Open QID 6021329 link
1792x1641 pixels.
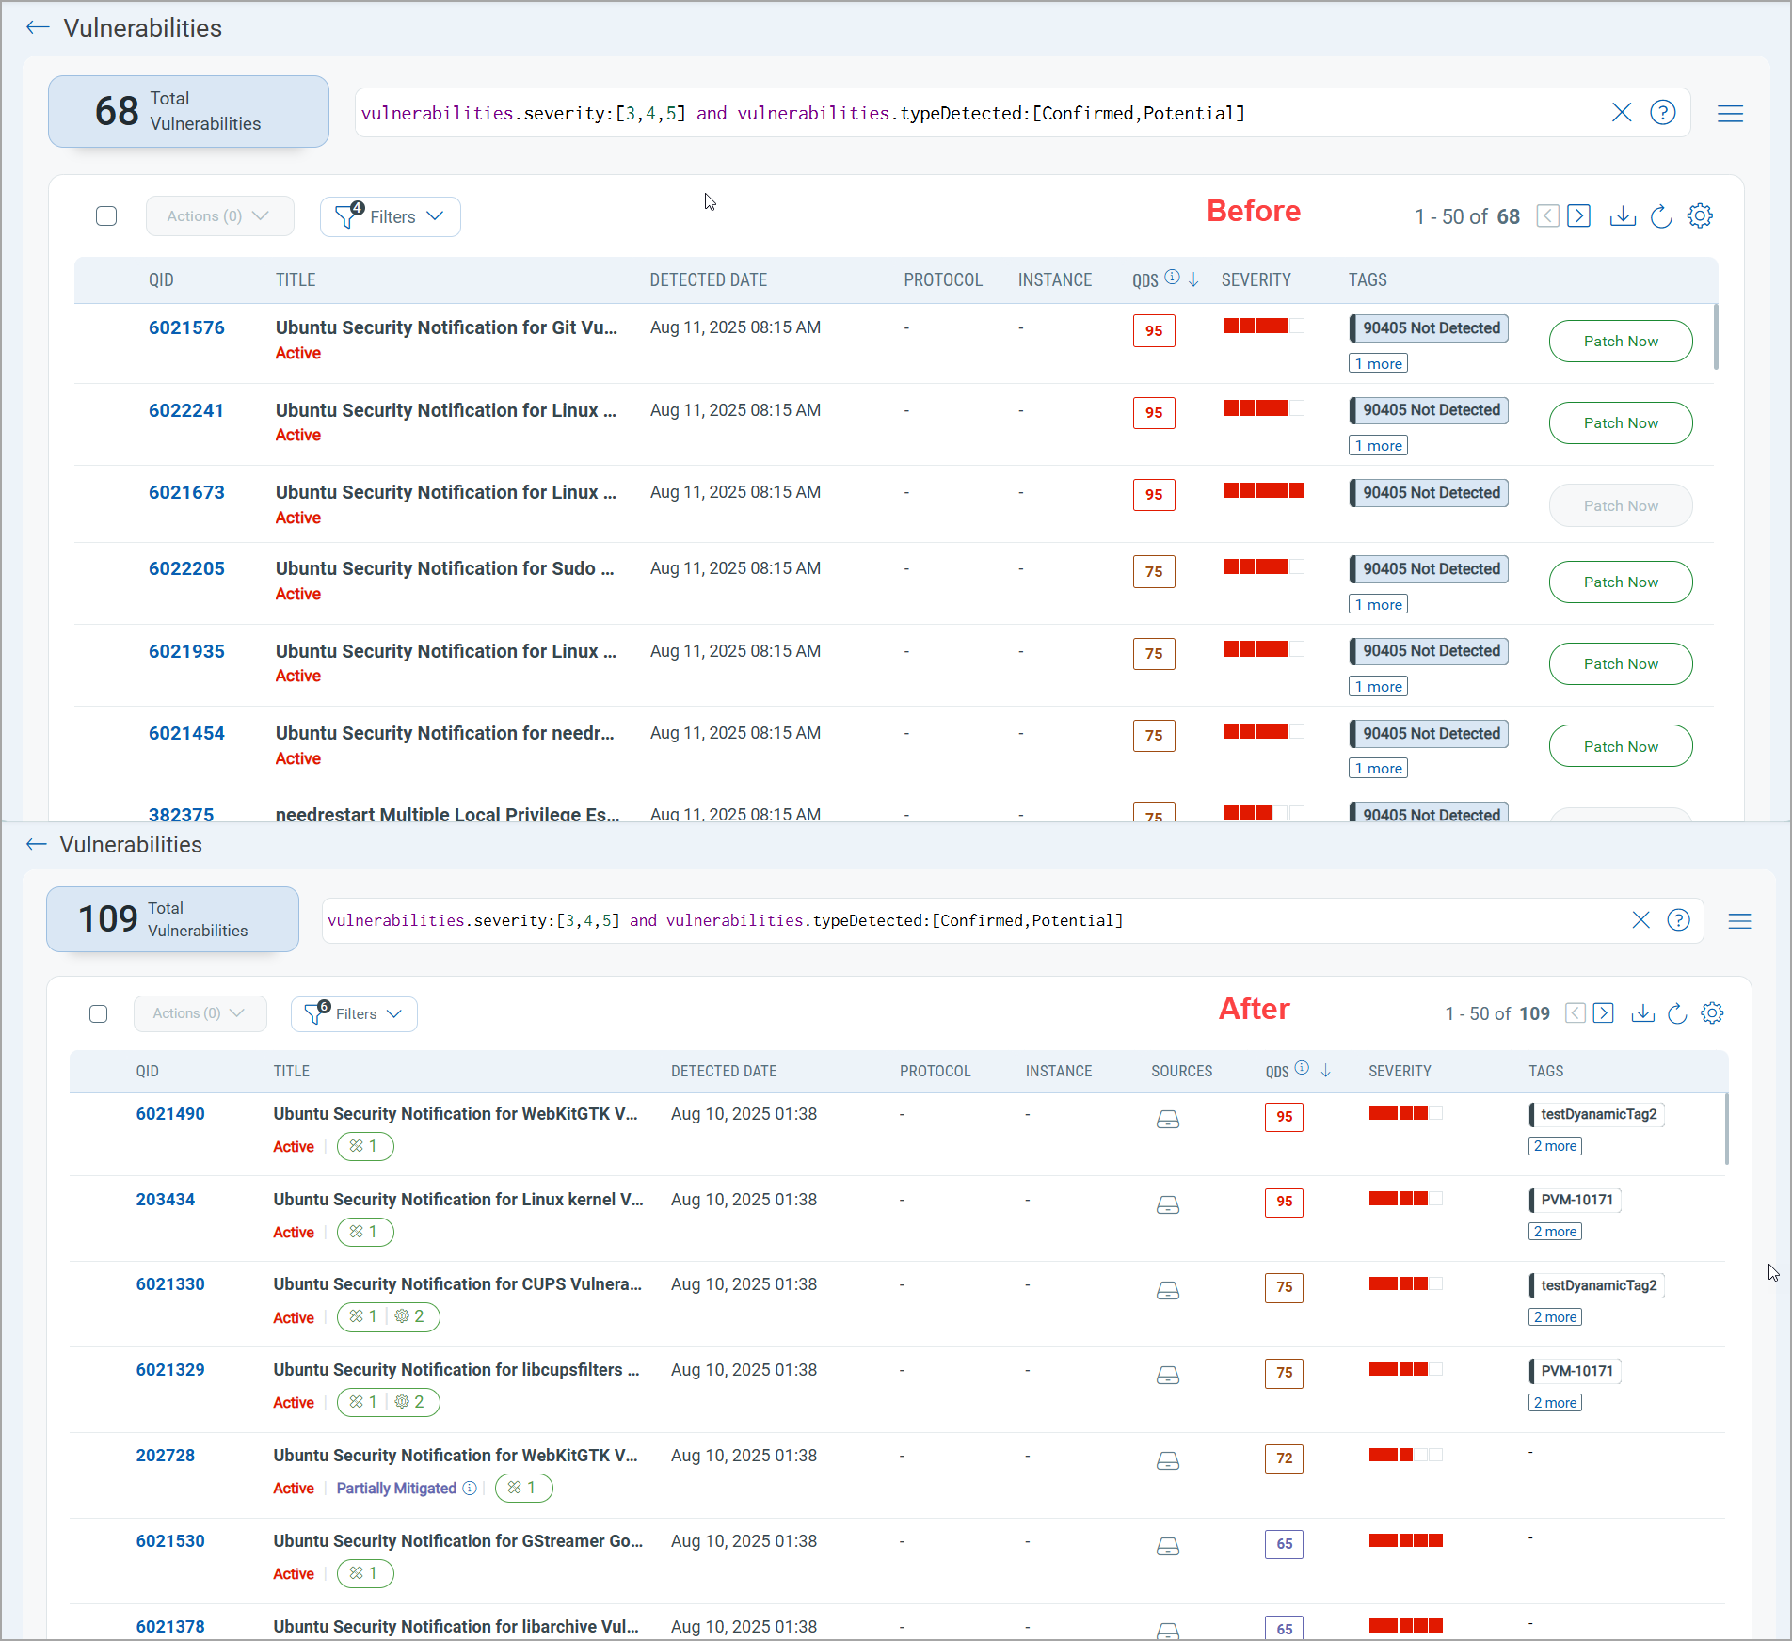click(170, 1370)
